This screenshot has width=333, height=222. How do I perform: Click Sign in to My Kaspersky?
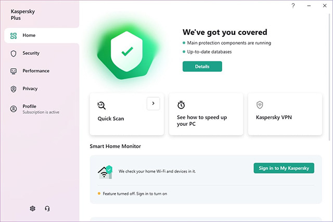pos(284,168)
